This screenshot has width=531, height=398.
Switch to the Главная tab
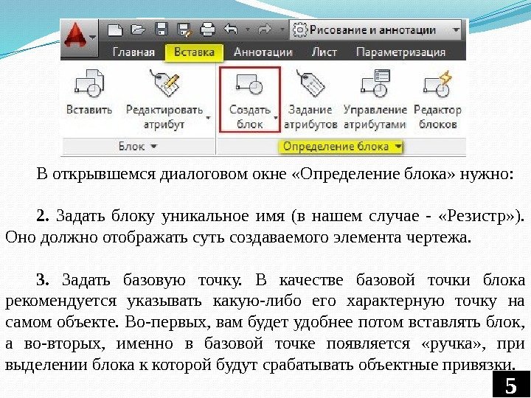tap(133, 52)
